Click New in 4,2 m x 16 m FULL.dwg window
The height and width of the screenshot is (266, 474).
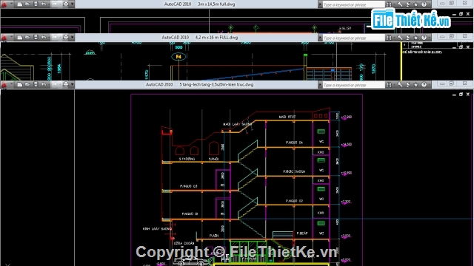(x=20, y=38)
